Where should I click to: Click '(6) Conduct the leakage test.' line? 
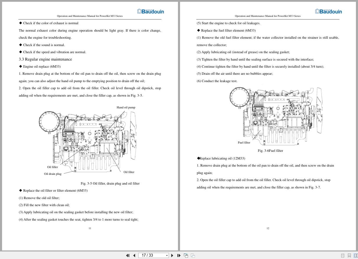[x=217, y=81]
